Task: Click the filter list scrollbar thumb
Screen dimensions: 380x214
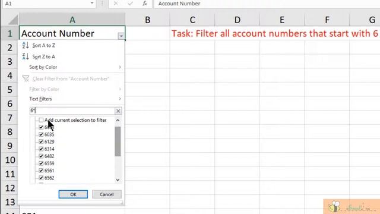Action: click(x=118, y=141)
